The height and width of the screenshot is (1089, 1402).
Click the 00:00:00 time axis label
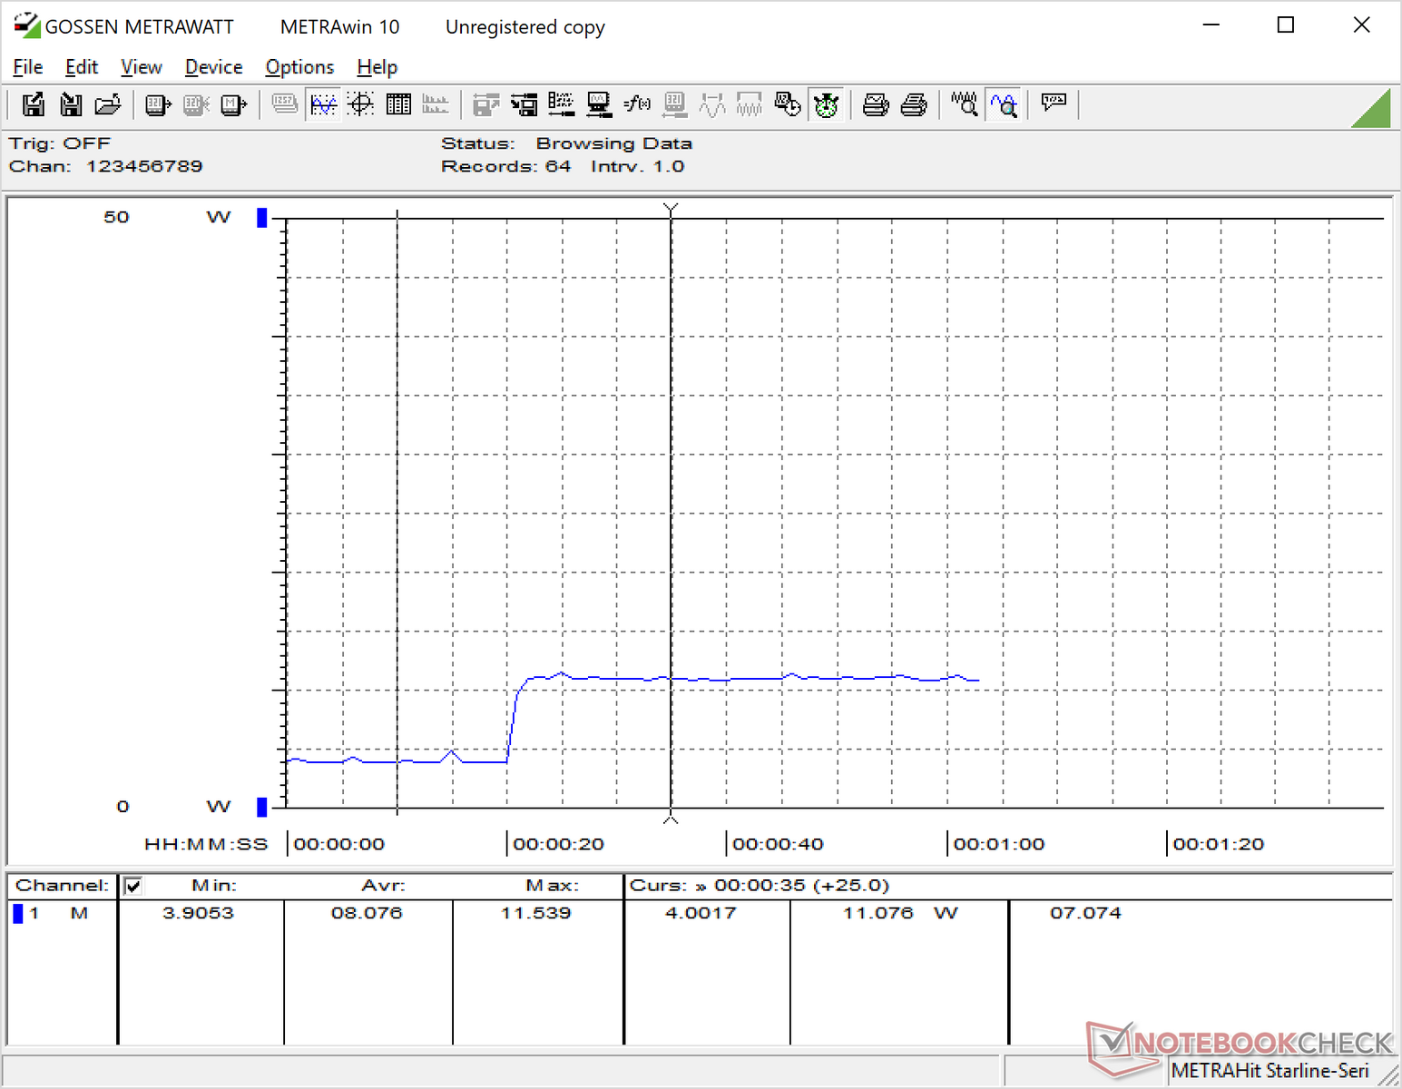click(339, 844)
